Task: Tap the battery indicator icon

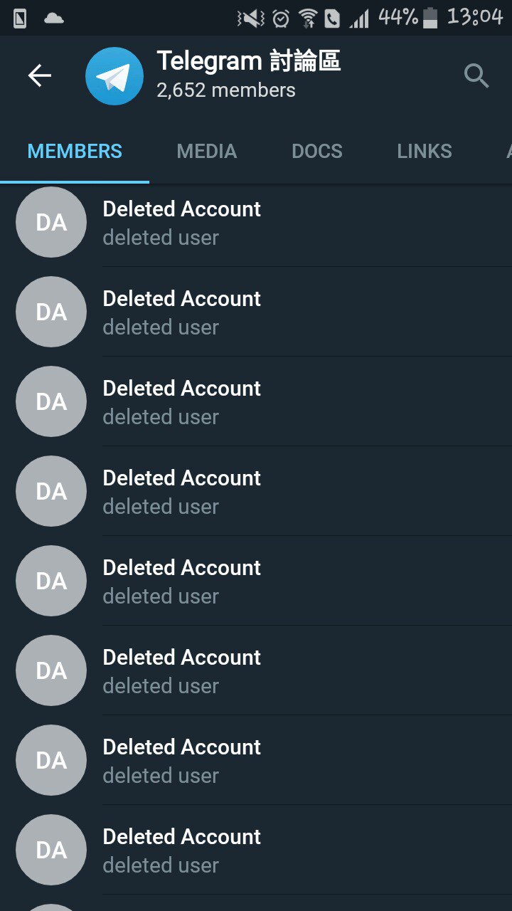Action: pos(430,19)
